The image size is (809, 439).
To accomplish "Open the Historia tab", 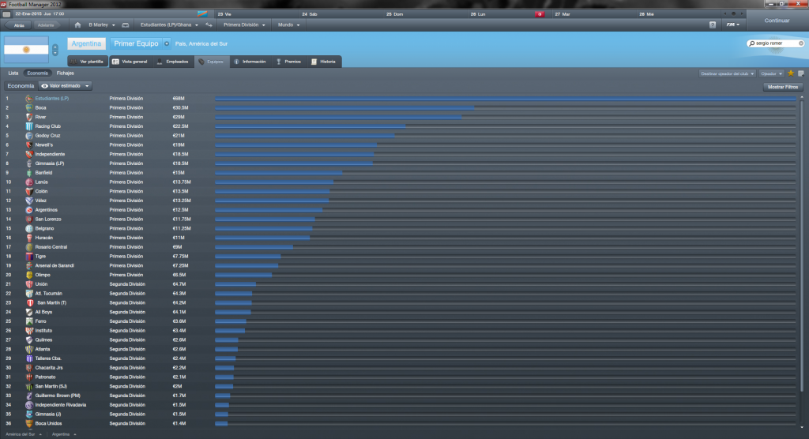I will pyautogui.click(x=323, y=62).
